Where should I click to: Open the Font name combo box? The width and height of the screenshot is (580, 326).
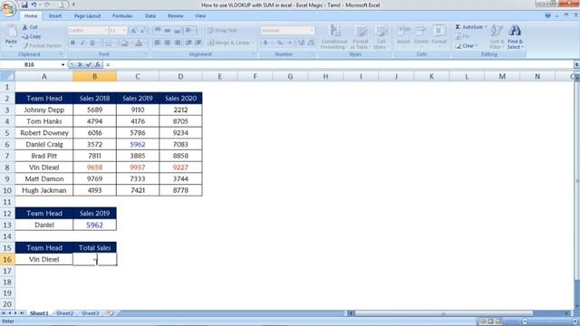coord(88,30)
